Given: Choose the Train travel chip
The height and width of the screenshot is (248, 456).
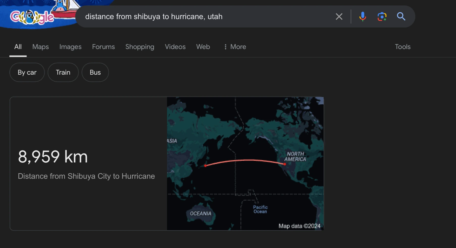Looking at the screenshot, I should tap(63, 73).
